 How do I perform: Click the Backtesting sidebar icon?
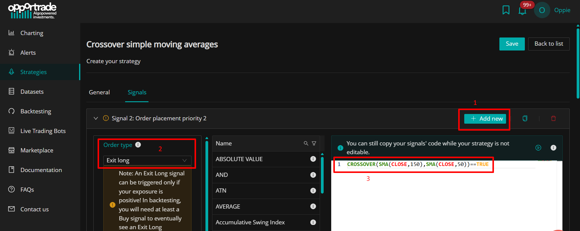point(12,111)
